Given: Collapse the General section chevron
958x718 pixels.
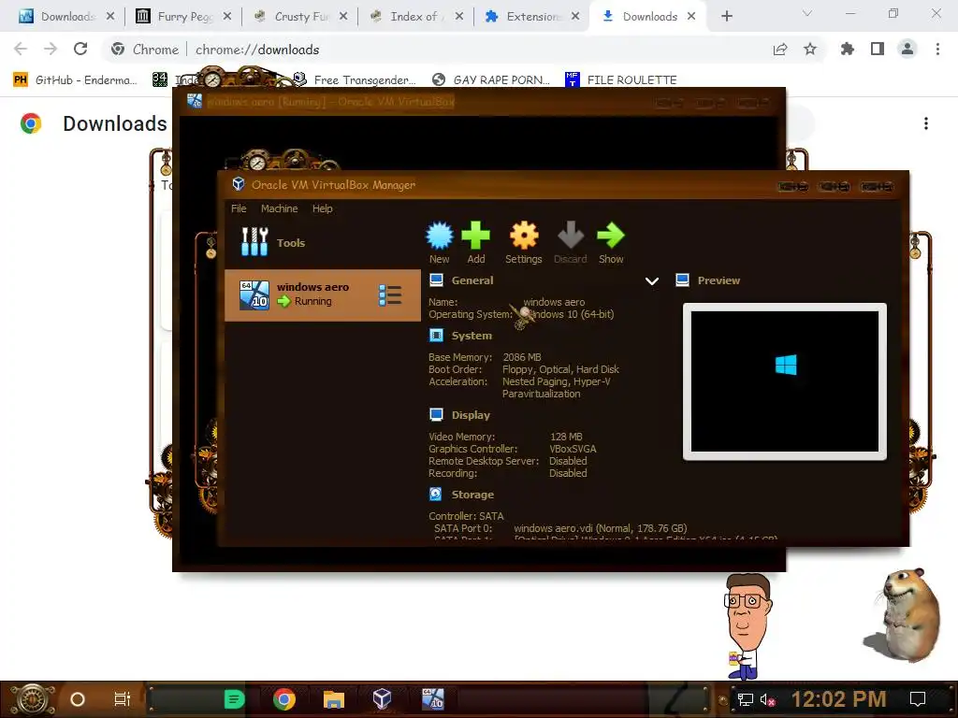Looking at the screenshot, I should pyautogui.click(x=652, y=280).
